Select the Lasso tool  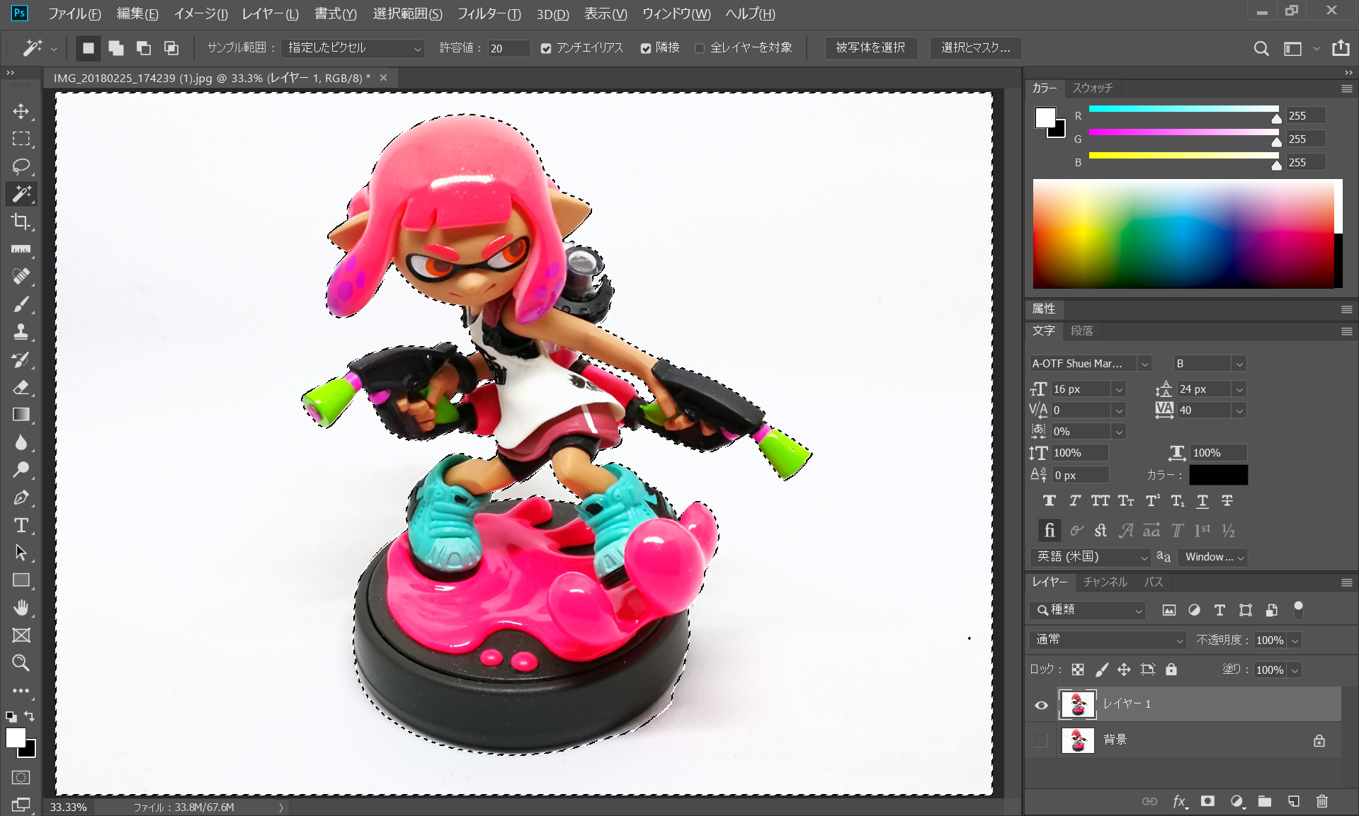pos(21,166)
